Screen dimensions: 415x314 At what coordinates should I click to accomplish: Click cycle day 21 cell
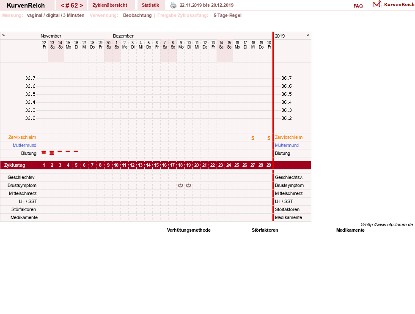click(x=204, y=165)
